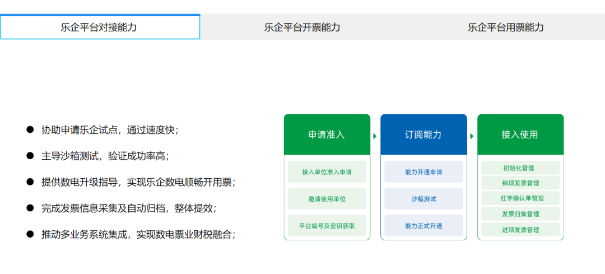Viewport: 605px width, 274px height.
Task: Choose the 发票归集管理 entry
Action: click(x=520, y=214)
